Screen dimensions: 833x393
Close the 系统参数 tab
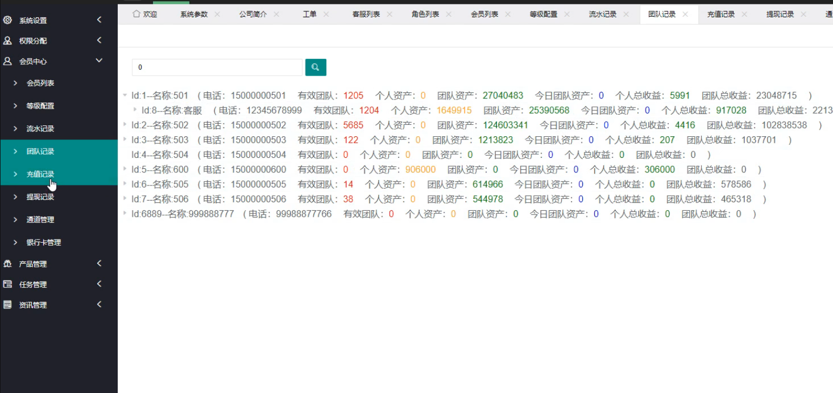(x=217, y=15)
